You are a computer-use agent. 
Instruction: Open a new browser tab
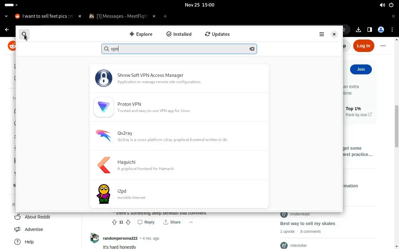[165, 16]
